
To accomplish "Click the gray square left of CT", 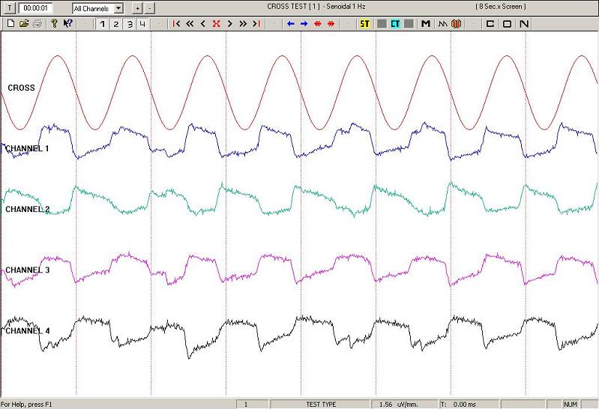I will (382, 24).
